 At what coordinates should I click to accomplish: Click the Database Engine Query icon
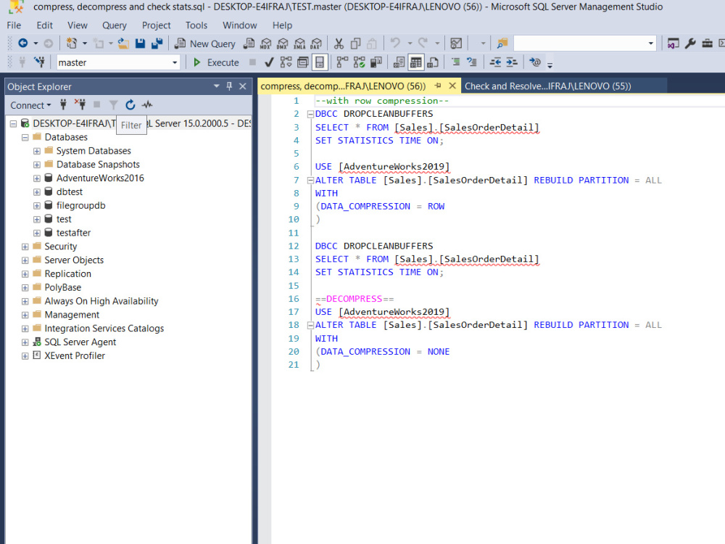click(x=249, y=44)
